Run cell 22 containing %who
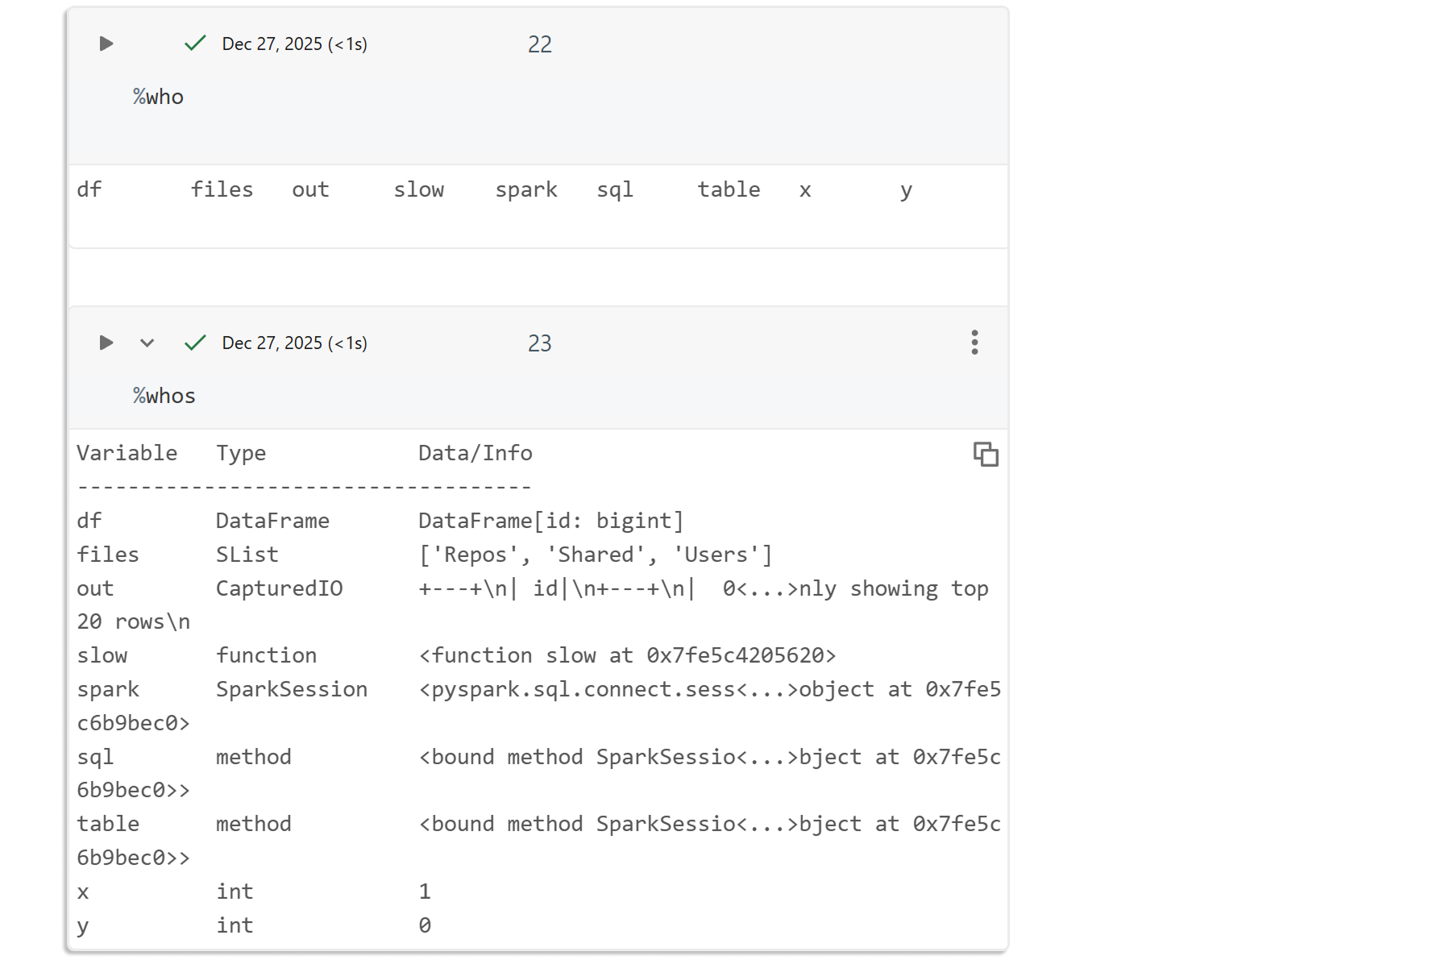The image size is (1441, 960). point(106,44)
